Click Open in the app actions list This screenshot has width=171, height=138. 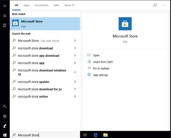(x=96, y=55)
